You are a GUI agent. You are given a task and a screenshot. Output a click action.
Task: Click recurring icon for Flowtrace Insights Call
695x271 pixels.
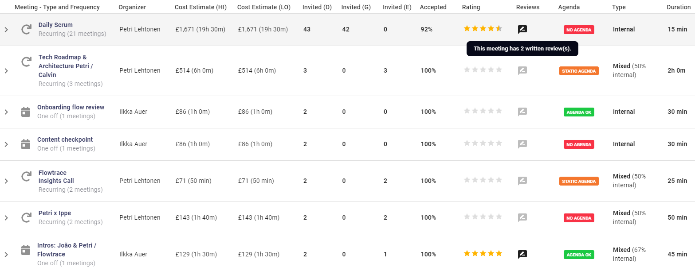coord(27,177)
